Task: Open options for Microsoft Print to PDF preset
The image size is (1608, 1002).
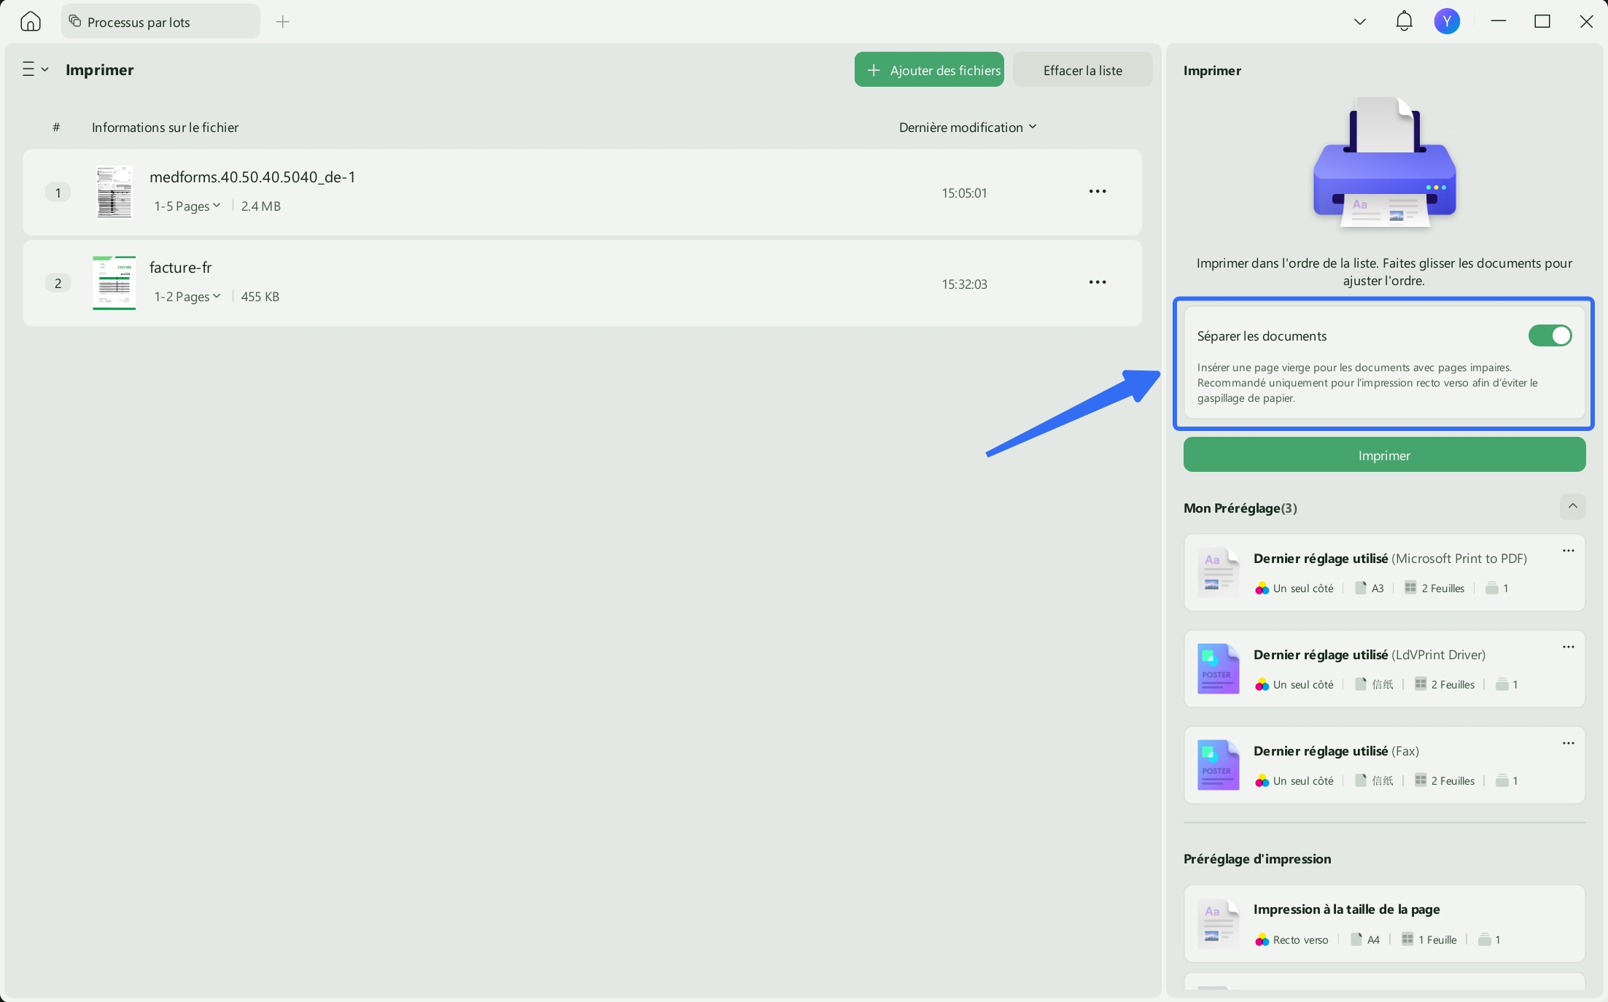Action: click(x=1569, y=551)
